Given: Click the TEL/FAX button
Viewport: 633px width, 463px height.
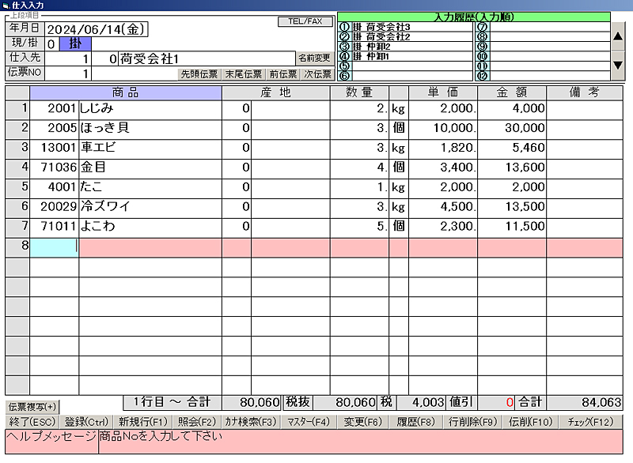Looking at the screenshot, I should (305, 22).
